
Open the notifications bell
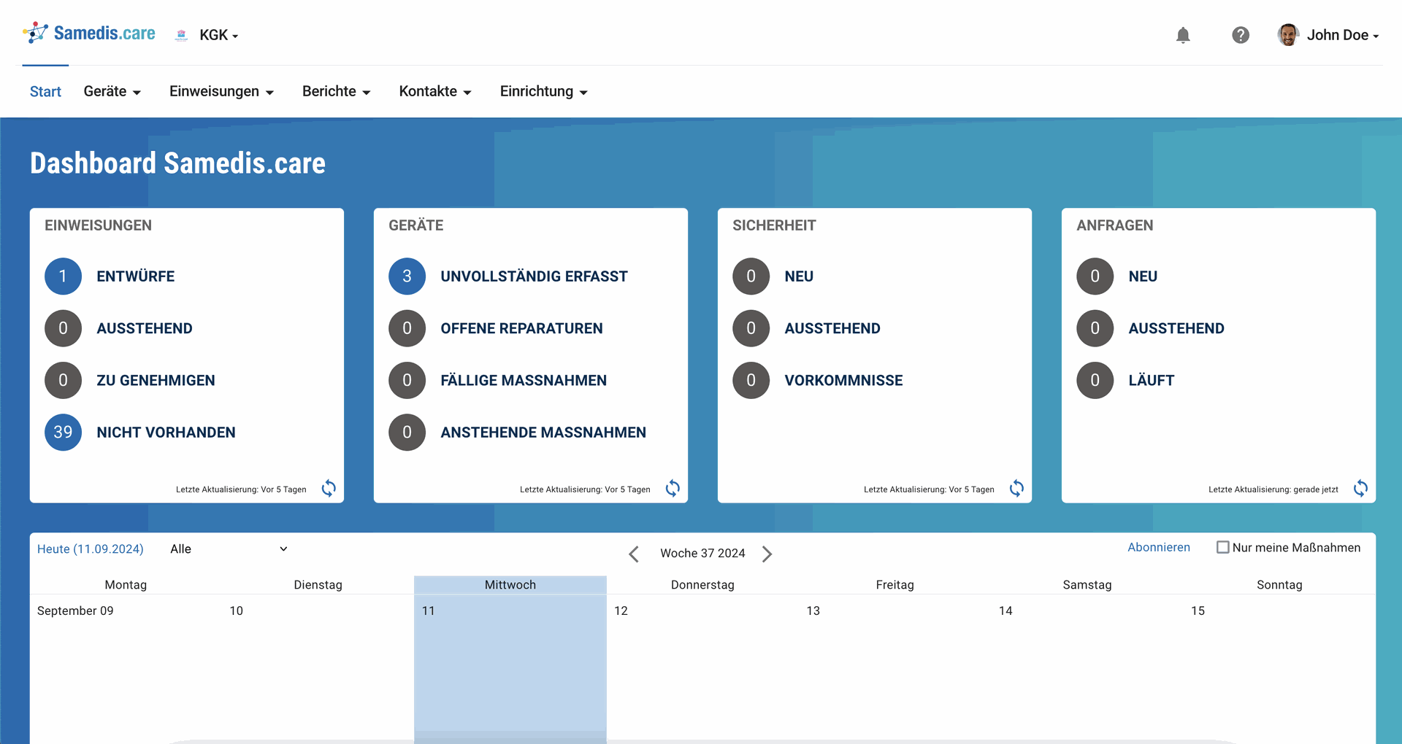(x=1183, y=35)
